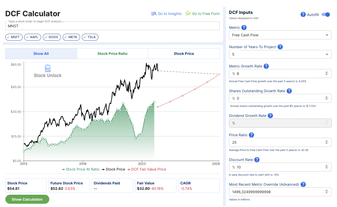Adjust the Discount Rate stepper arrows
This screenshot has height=207, width=337.
[x=326, y=167]
